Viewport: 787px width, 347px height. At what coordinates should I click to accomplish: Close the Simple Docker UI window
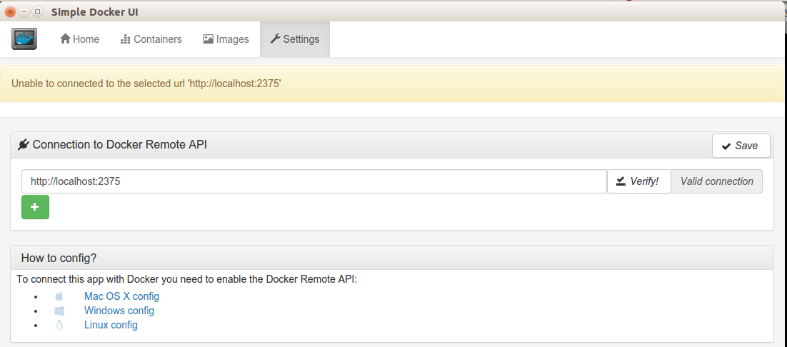[x=11, y=11]
